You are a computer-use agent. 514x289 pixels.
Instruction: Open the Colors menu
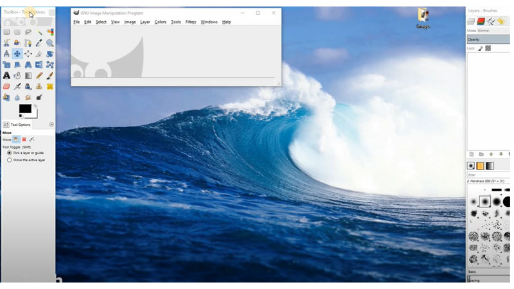[160, 22]
